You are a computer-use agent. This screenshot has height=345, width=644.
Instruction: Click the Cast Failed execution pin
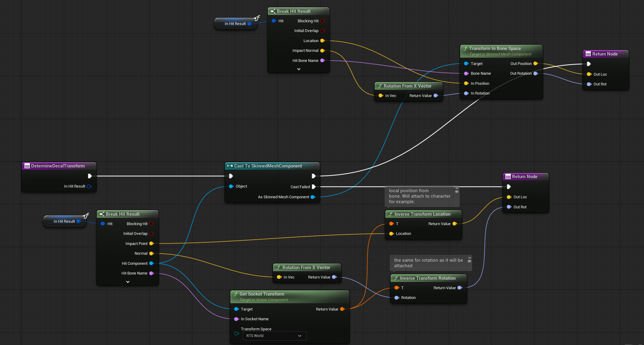pyautogui.click(x=313, y=187)
